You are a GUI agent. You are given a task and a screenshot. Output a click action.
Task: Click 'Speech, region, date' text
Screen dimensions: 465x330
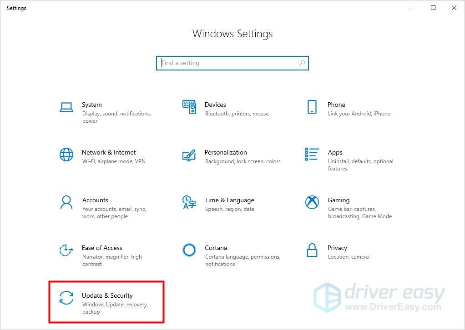tap(229, 209)
